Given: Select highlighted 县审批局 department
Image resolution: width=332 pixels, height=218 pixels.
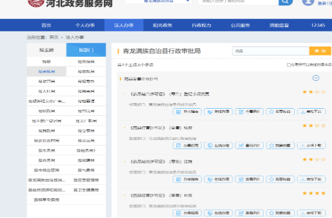Looking at the screenshot, I should tap(46, 71).
